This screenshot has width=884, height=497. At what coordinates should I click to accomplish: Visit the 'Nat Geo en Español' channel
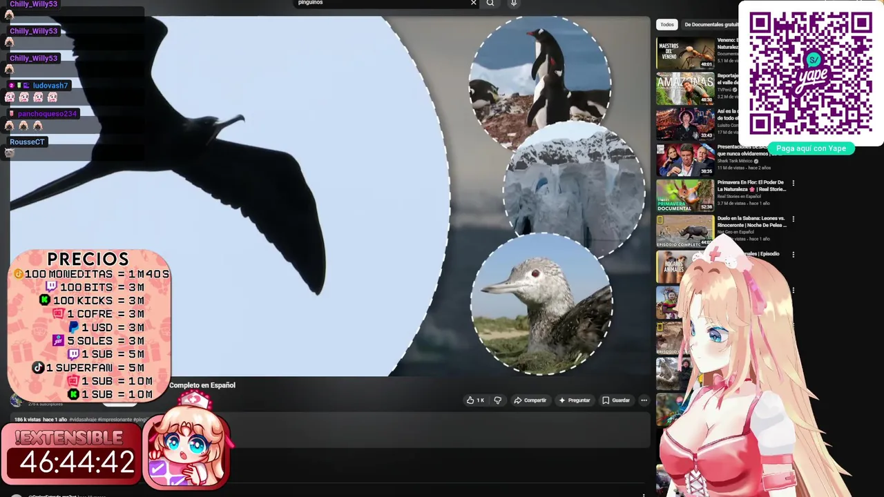734,232
